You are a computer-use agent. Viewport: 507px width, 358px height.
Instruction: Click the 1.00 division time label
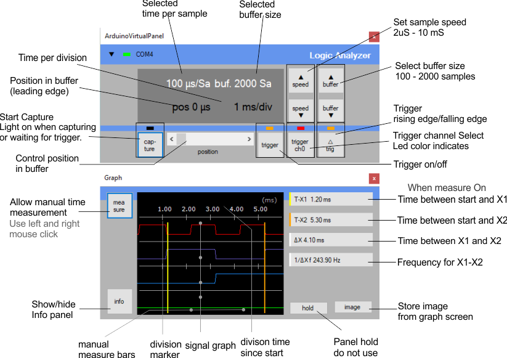click(x=164, y=210)
